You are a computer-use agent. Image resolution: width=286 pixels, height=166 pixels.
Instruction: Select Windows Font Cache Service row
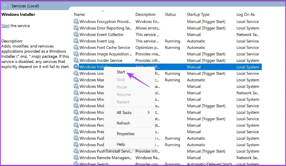[x=167, y=48]
